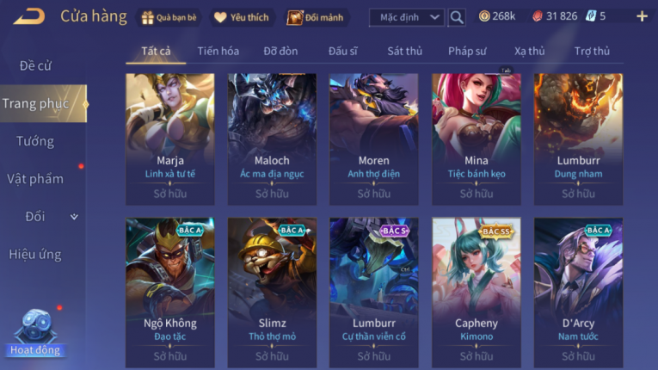Open the Mặc định sort dropdown
The height and width of the screenshot is (370, 658).
407,17
